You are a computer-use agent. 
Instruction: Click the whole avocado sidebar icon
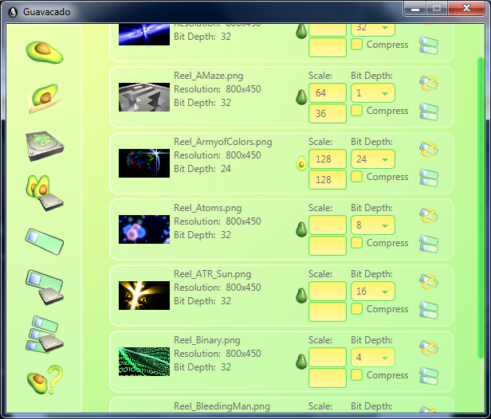pos(45,53)
